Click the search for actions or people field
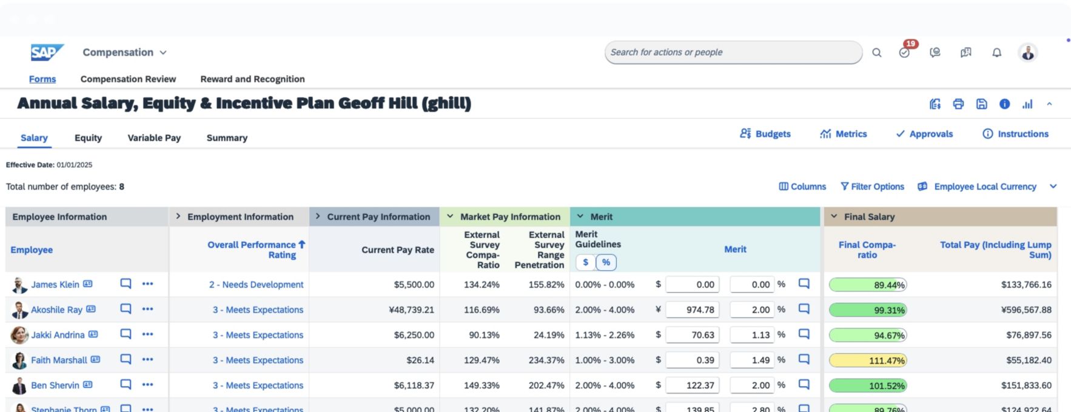Viewport: 1071px width, 412px height. click(x=733, y=53)
